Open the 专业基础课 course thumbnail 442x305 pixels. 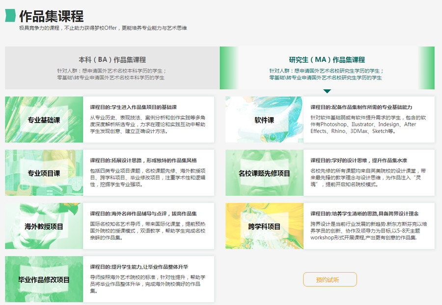point(44,120)
